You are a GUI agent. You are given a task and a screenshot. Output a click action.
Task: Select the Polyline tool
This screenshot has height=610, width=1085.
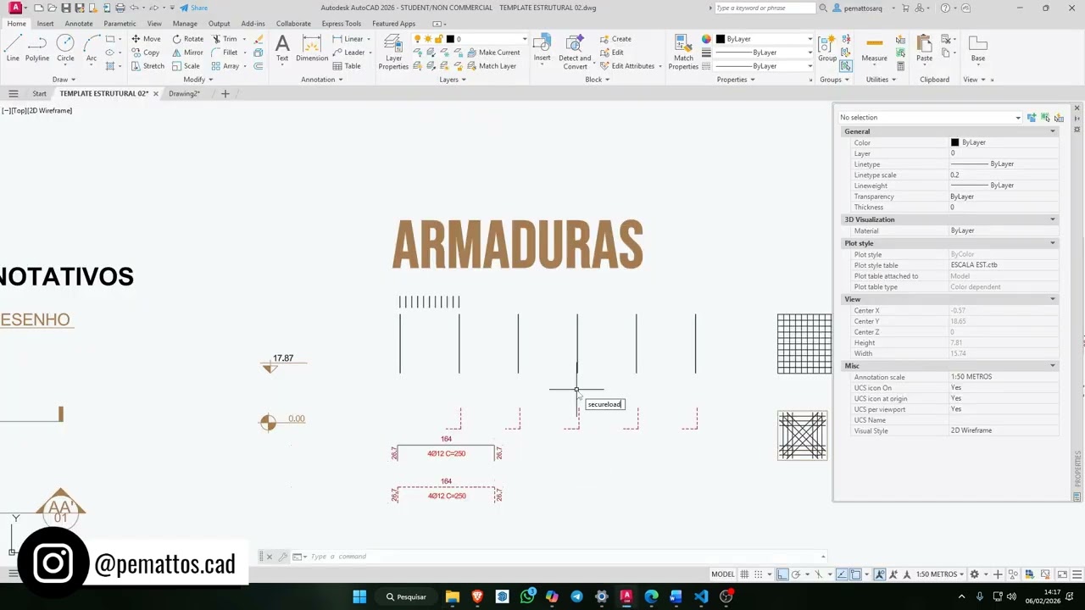[x=37, y=47]
